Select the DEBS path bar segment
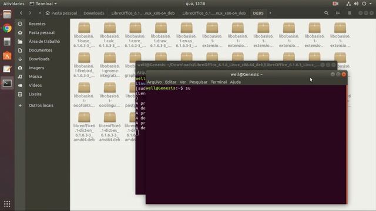This screenshot has height=211, width=376. click(258, 13)
